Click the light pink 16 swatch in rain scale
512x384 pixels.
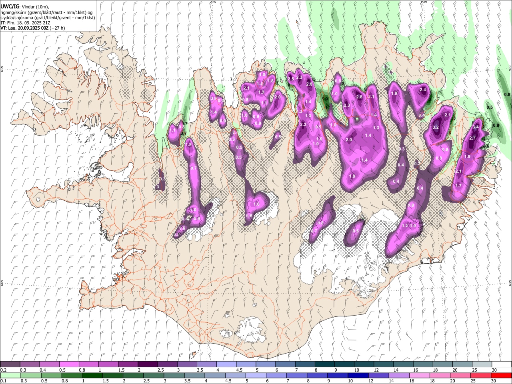click(420, 375)
